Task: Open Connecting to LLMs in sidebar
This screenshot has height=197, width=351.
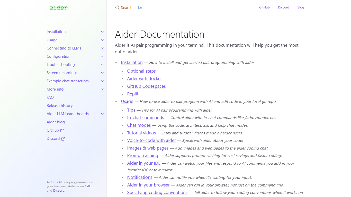Action: pos(64,48)
